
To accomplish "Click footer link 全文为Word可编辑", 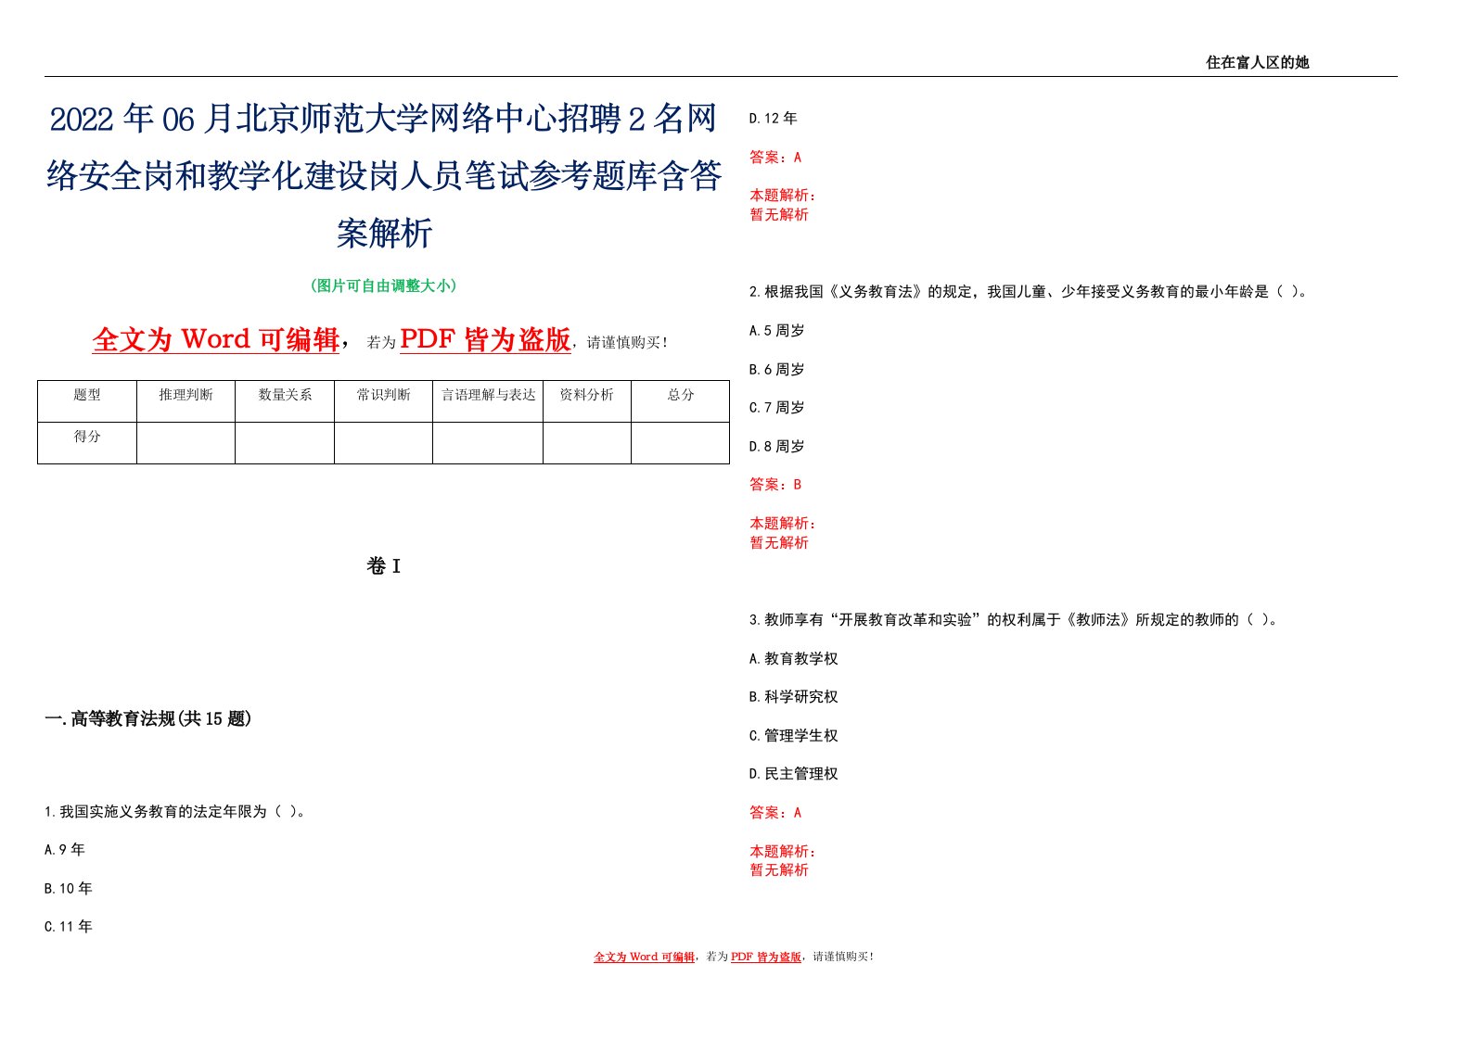I will coord(645,957).
